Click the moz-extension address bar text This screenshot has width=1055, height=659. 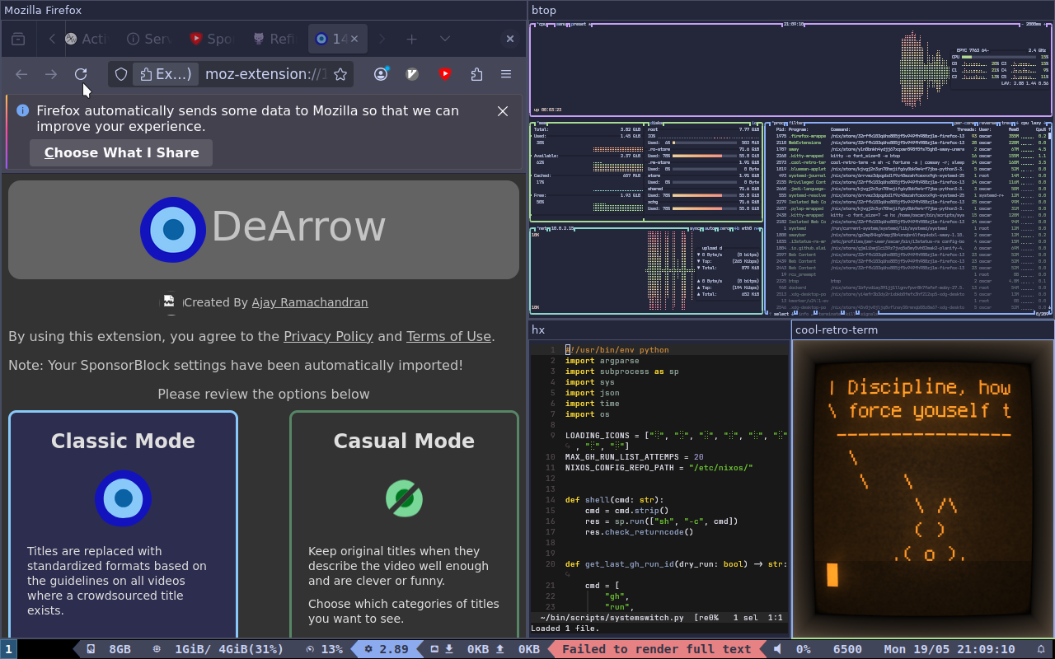(x=265, y=74)
